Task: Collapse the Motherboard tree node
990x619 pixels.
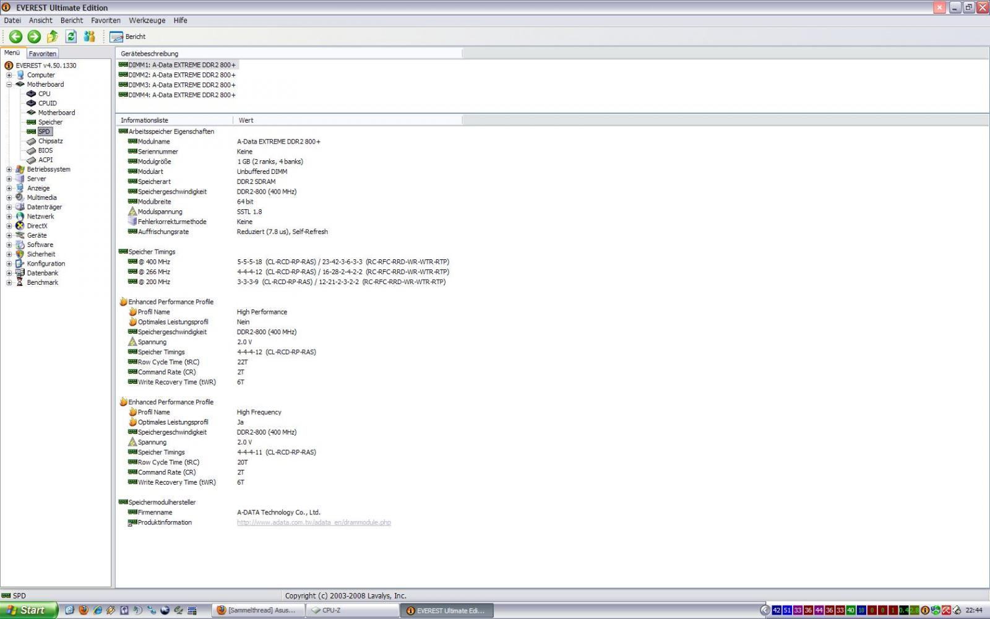Action: [9, 84]
